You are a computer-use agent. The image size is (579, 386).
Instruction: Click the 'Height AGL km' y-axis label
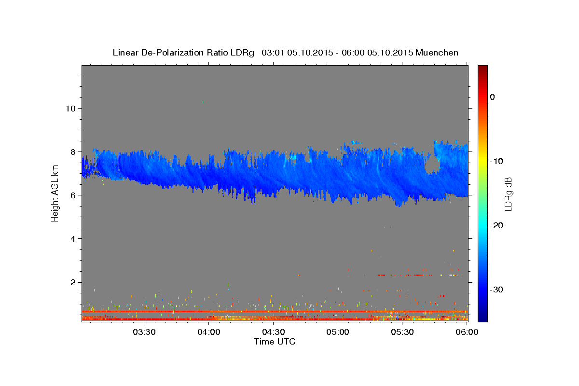[x=55, y=193]
